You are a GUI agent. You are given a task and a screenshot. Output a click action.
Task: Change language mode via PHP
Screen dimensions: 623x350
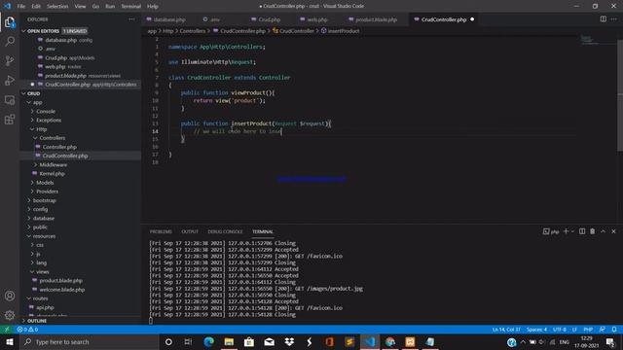coord(588,330)
